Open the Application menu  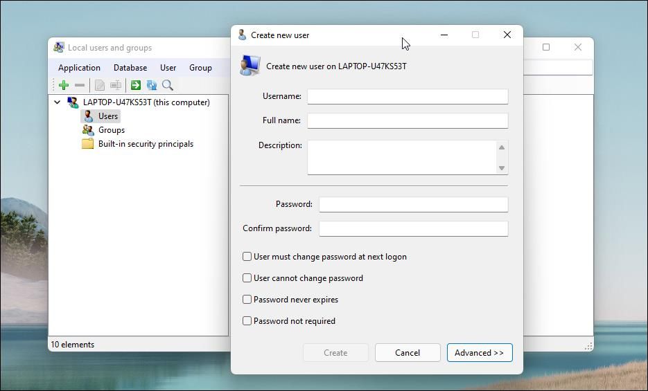pos(79,68)
